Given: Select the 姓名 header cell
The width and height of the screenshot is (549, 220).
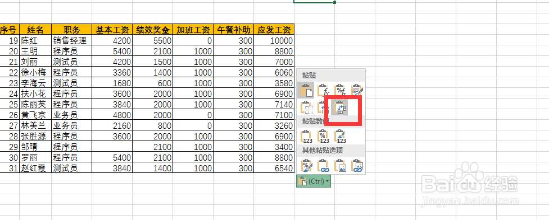Looking at the screenshot, I should (x=35, y=29).
